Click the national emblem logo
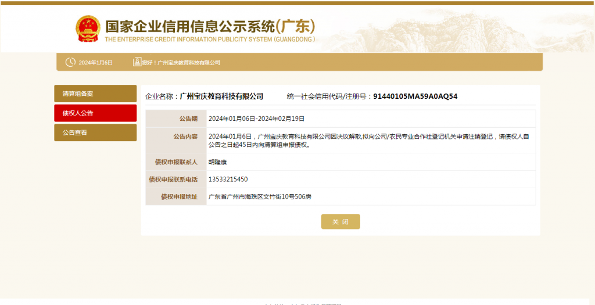The image size is (595, 305). coord(88,28)
